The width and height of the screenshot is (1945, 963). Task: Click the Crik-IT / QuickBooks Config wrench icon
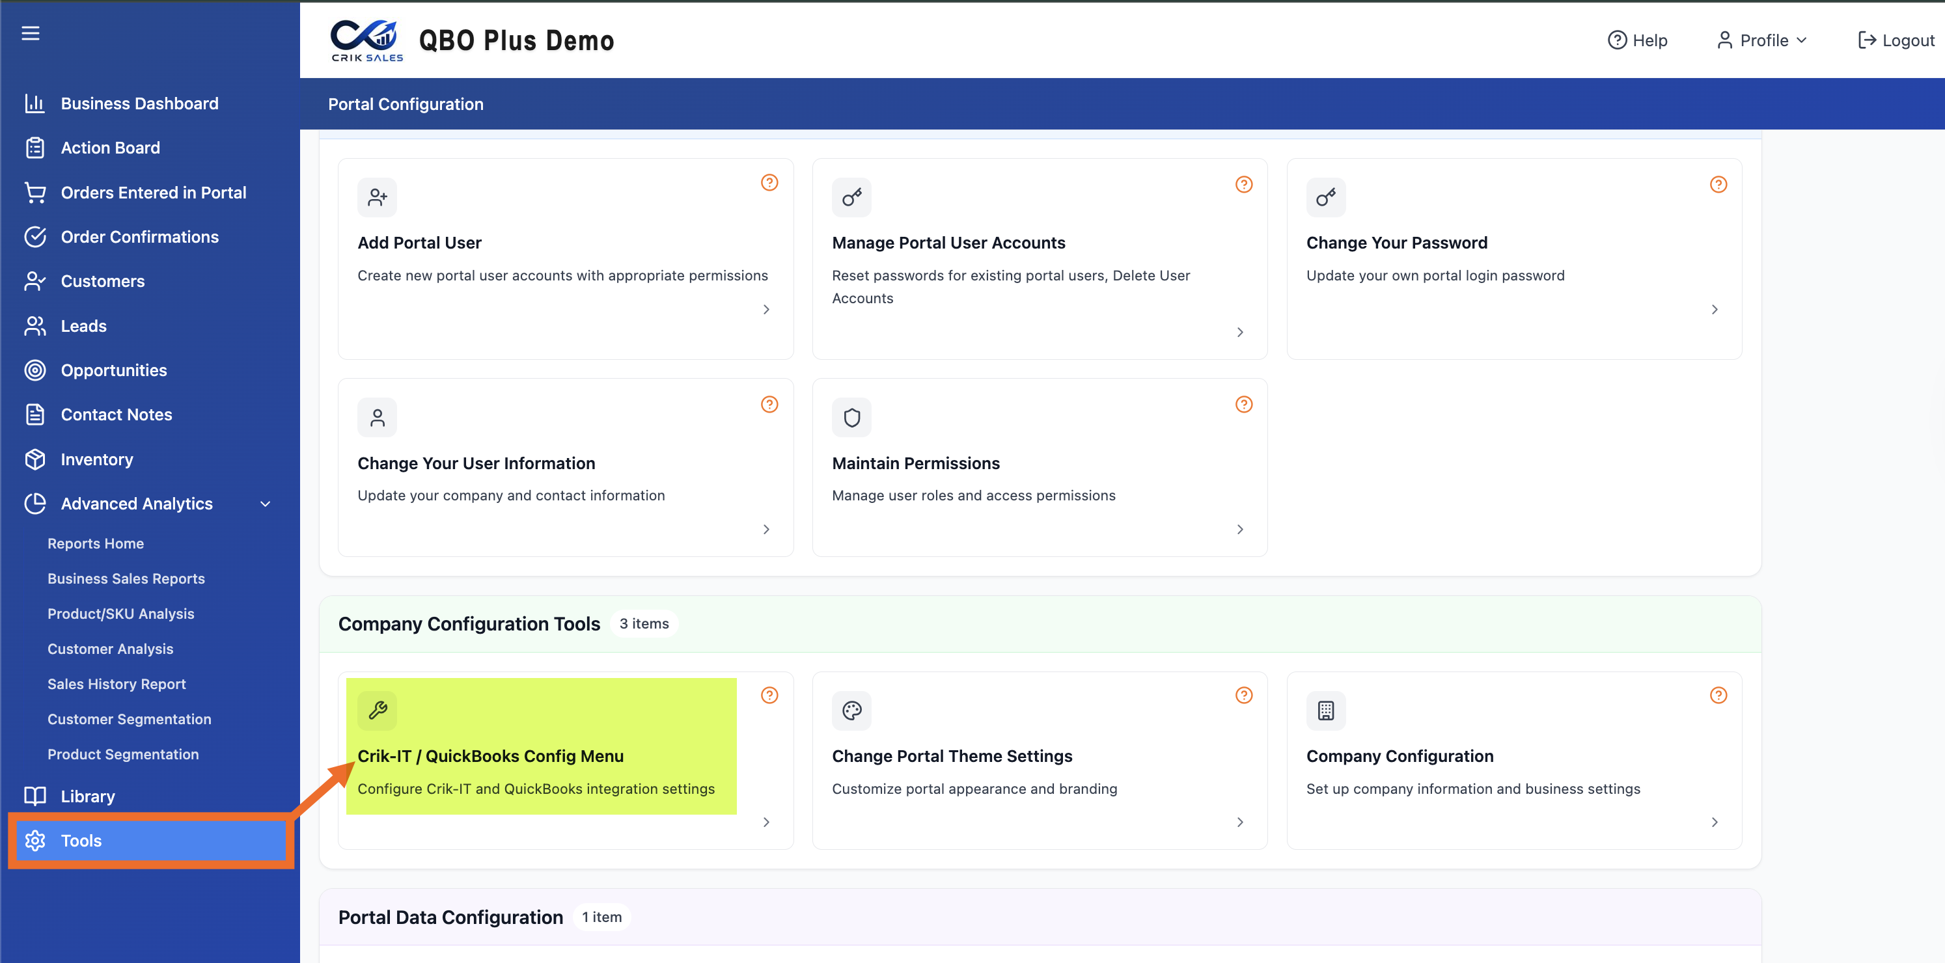[x=378, y=710]
